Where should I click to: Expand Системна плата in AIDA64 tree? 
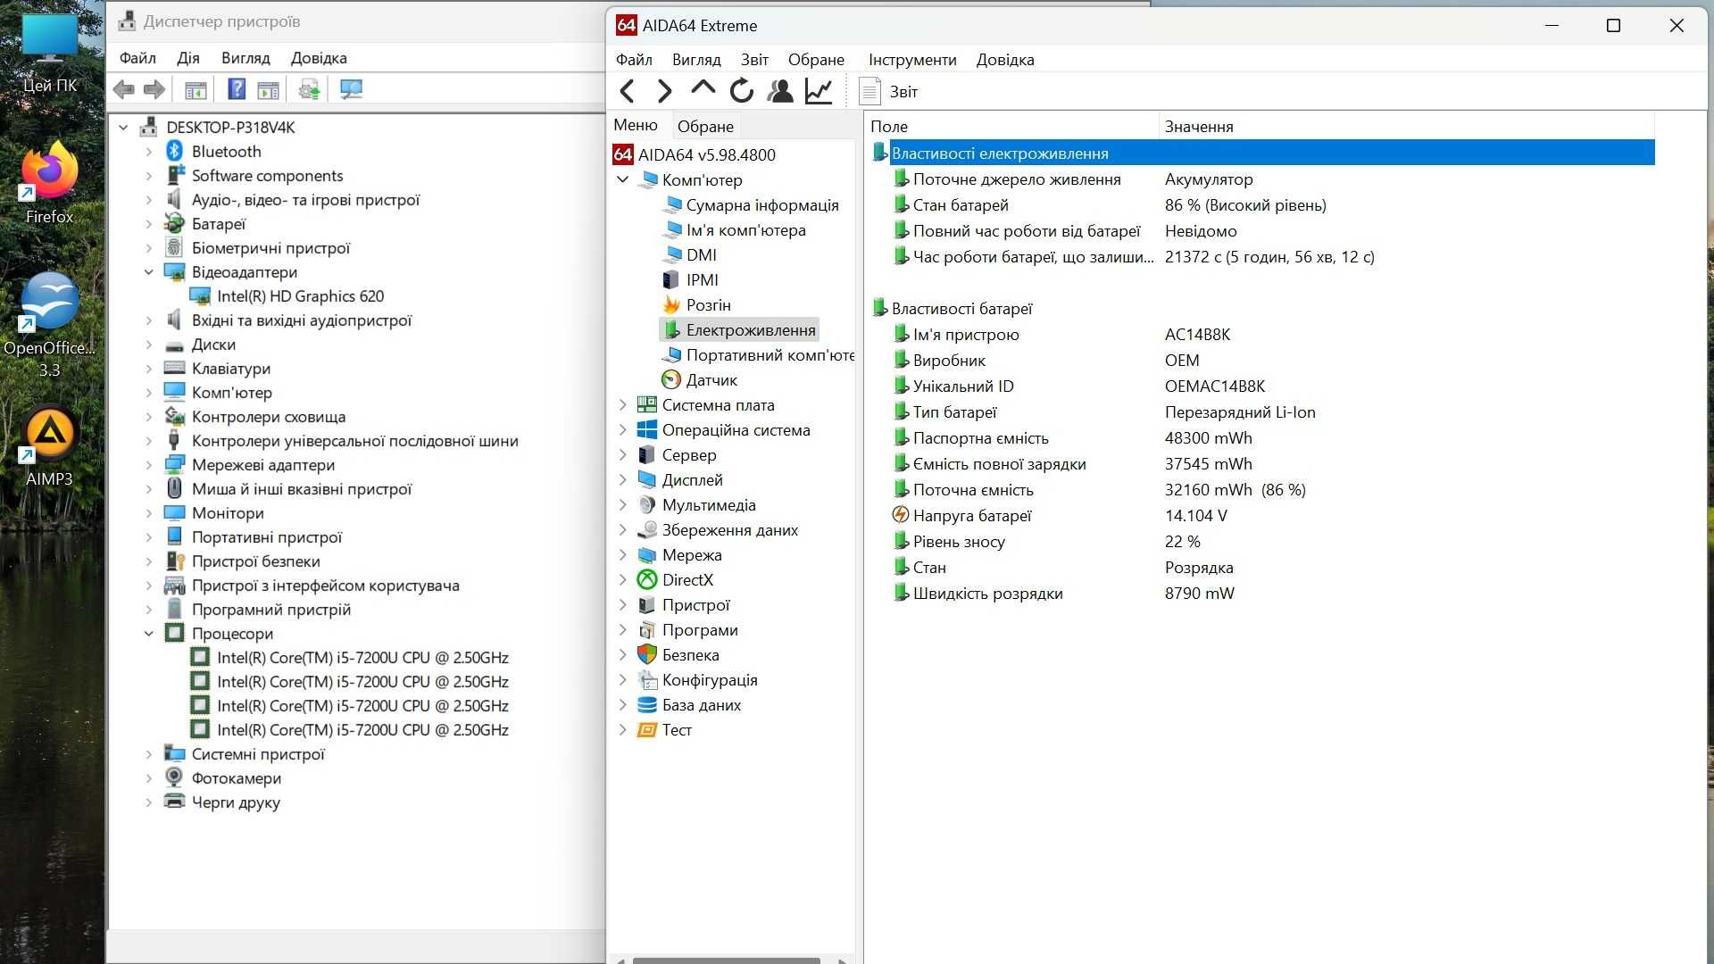622,405
